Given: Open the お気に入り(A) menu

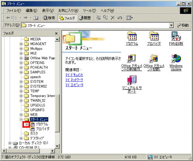Looking at the screenshot, I should tap(68, 11).
